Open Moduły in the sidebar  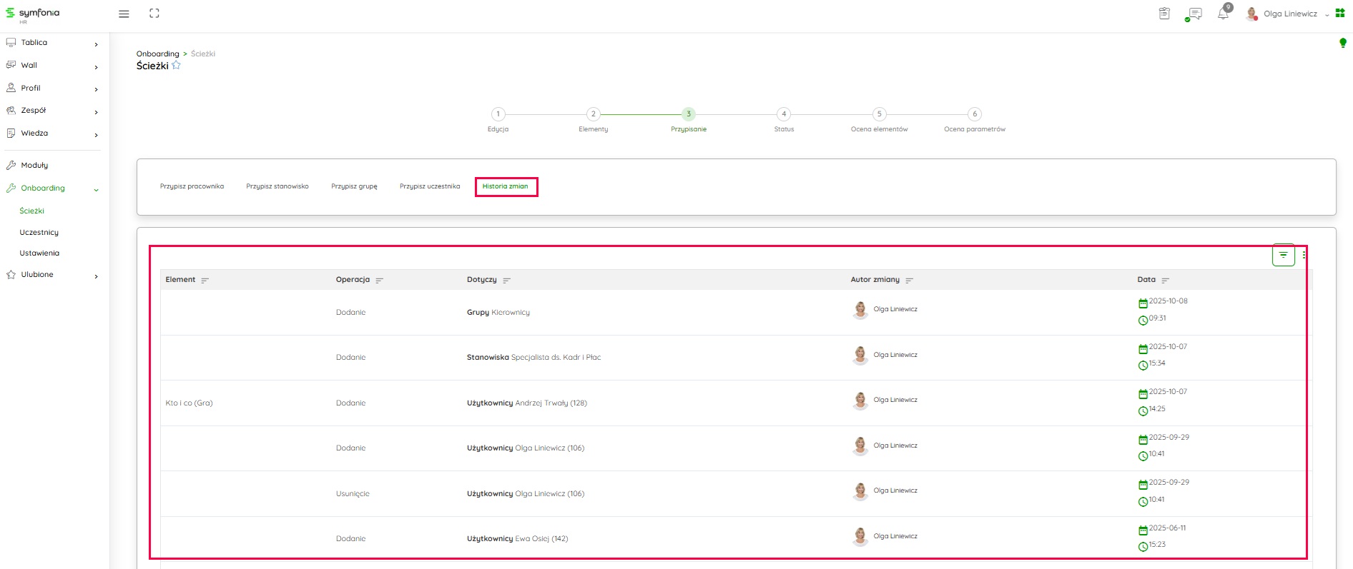pos(34,166)
